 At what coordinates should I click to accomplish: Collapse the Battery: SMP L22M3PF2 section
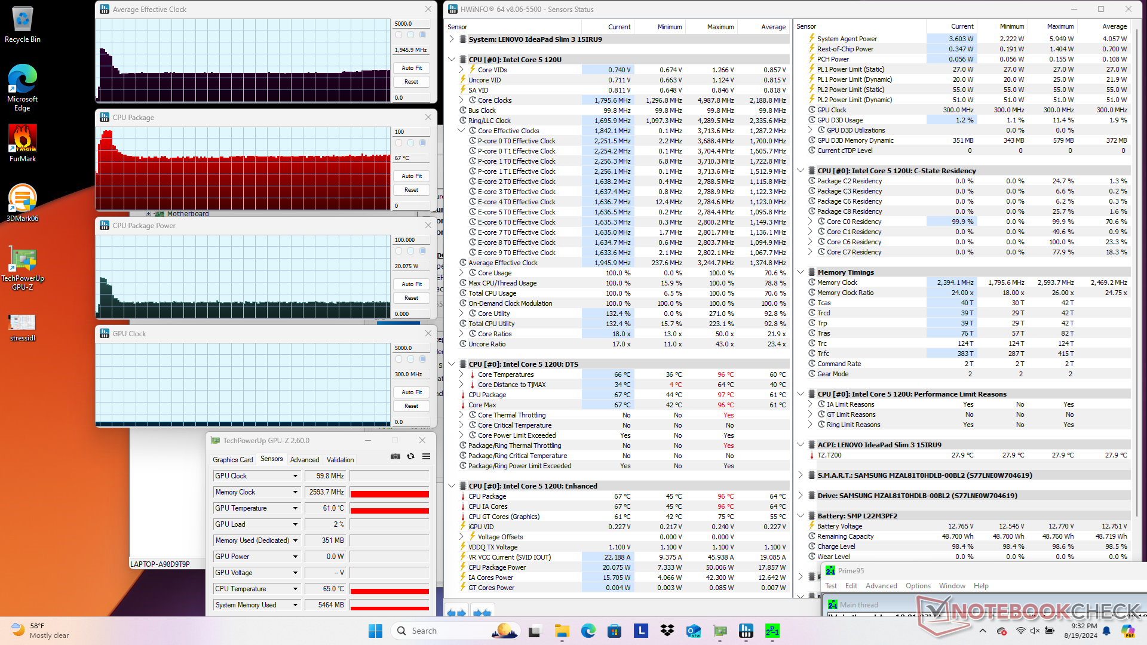(x=801, y=516)
